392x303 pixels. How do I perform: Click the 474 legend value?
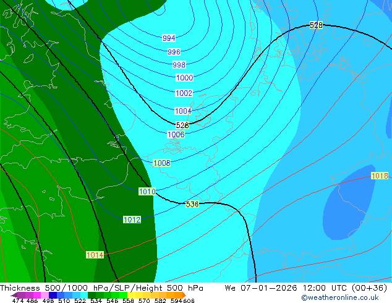coord(18,301)
